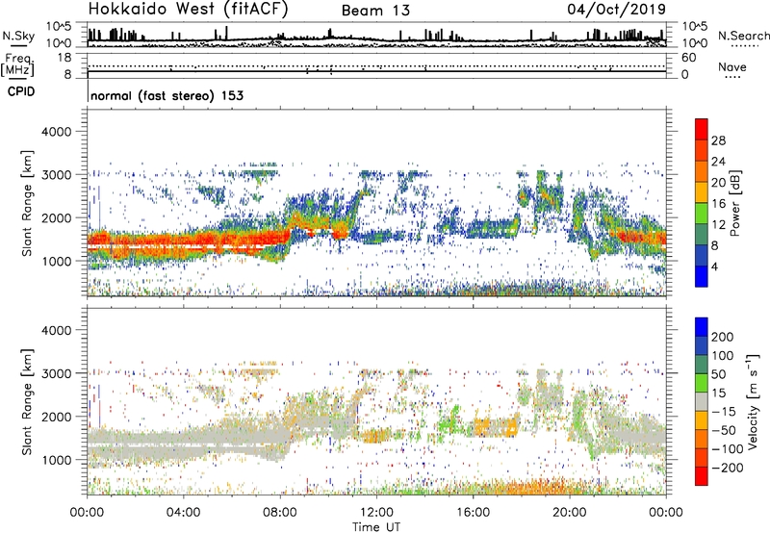
Task: Click the '28' power colorbar value
Action: click(718, 140)
